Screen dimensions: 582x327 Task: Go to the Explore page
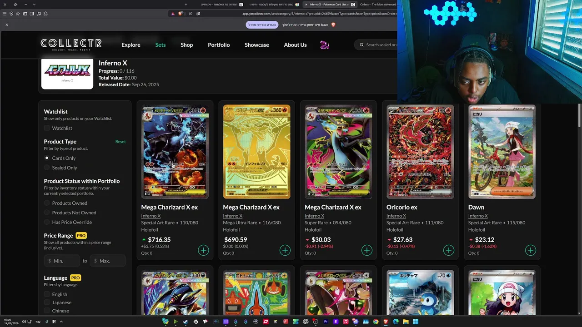131,45
